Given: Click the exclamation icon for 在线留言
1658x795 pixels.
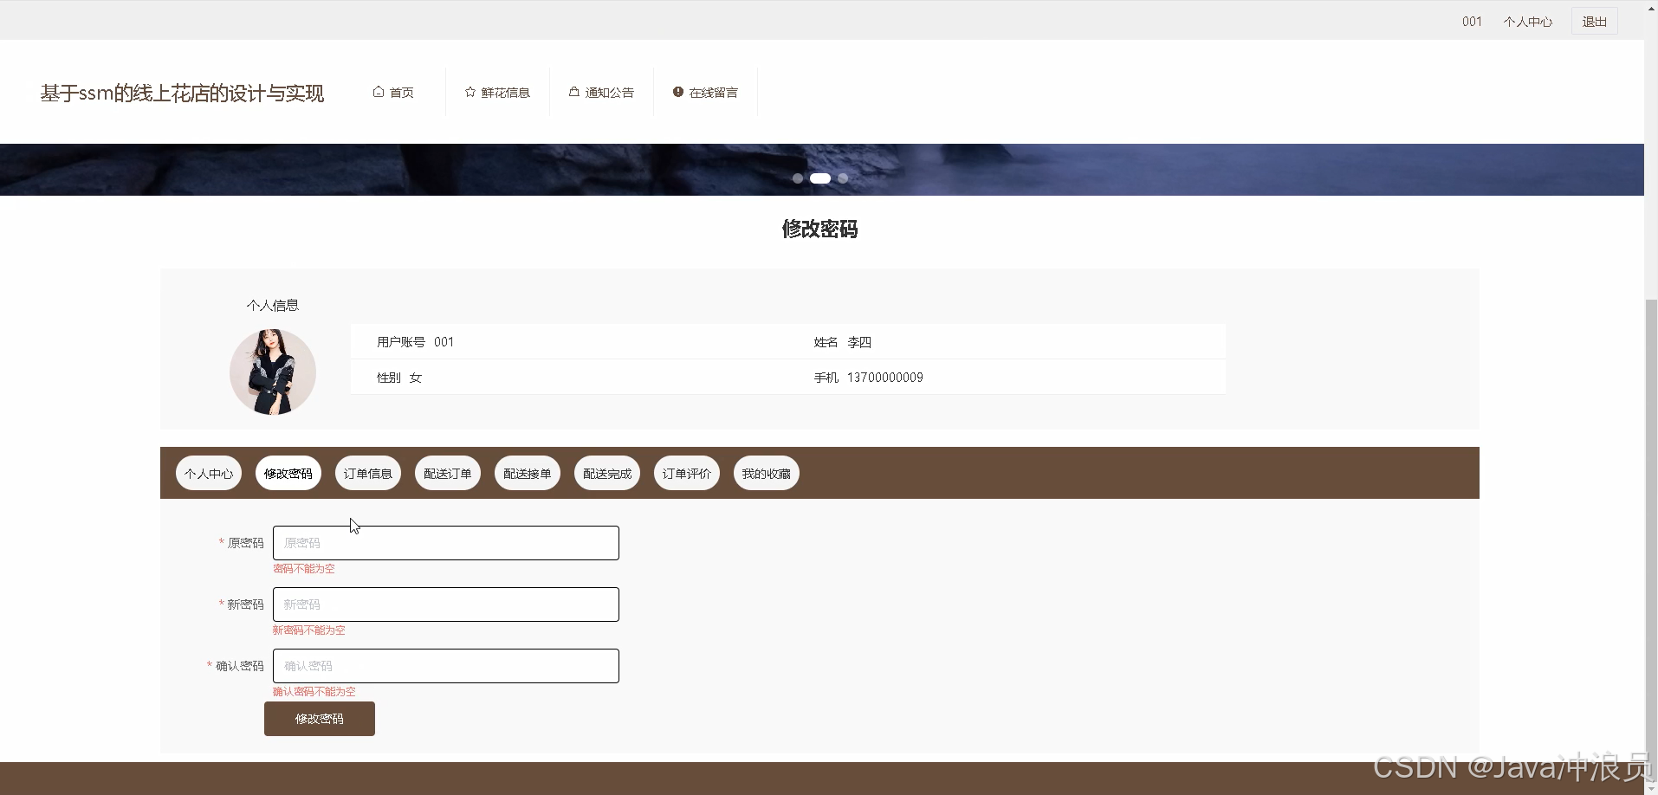Looking at the screenshot, I should click(x=677, y=91).
